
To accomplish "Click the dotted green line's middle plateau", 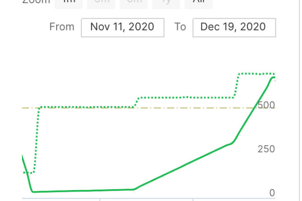I will pyautogui.click(x=186, y=97).
